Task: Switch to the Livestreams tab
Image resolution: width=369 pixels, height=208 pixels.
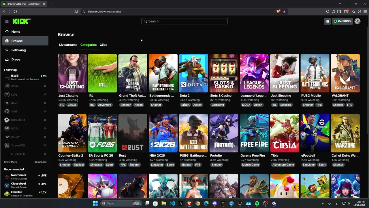Action: click(68, 45)
